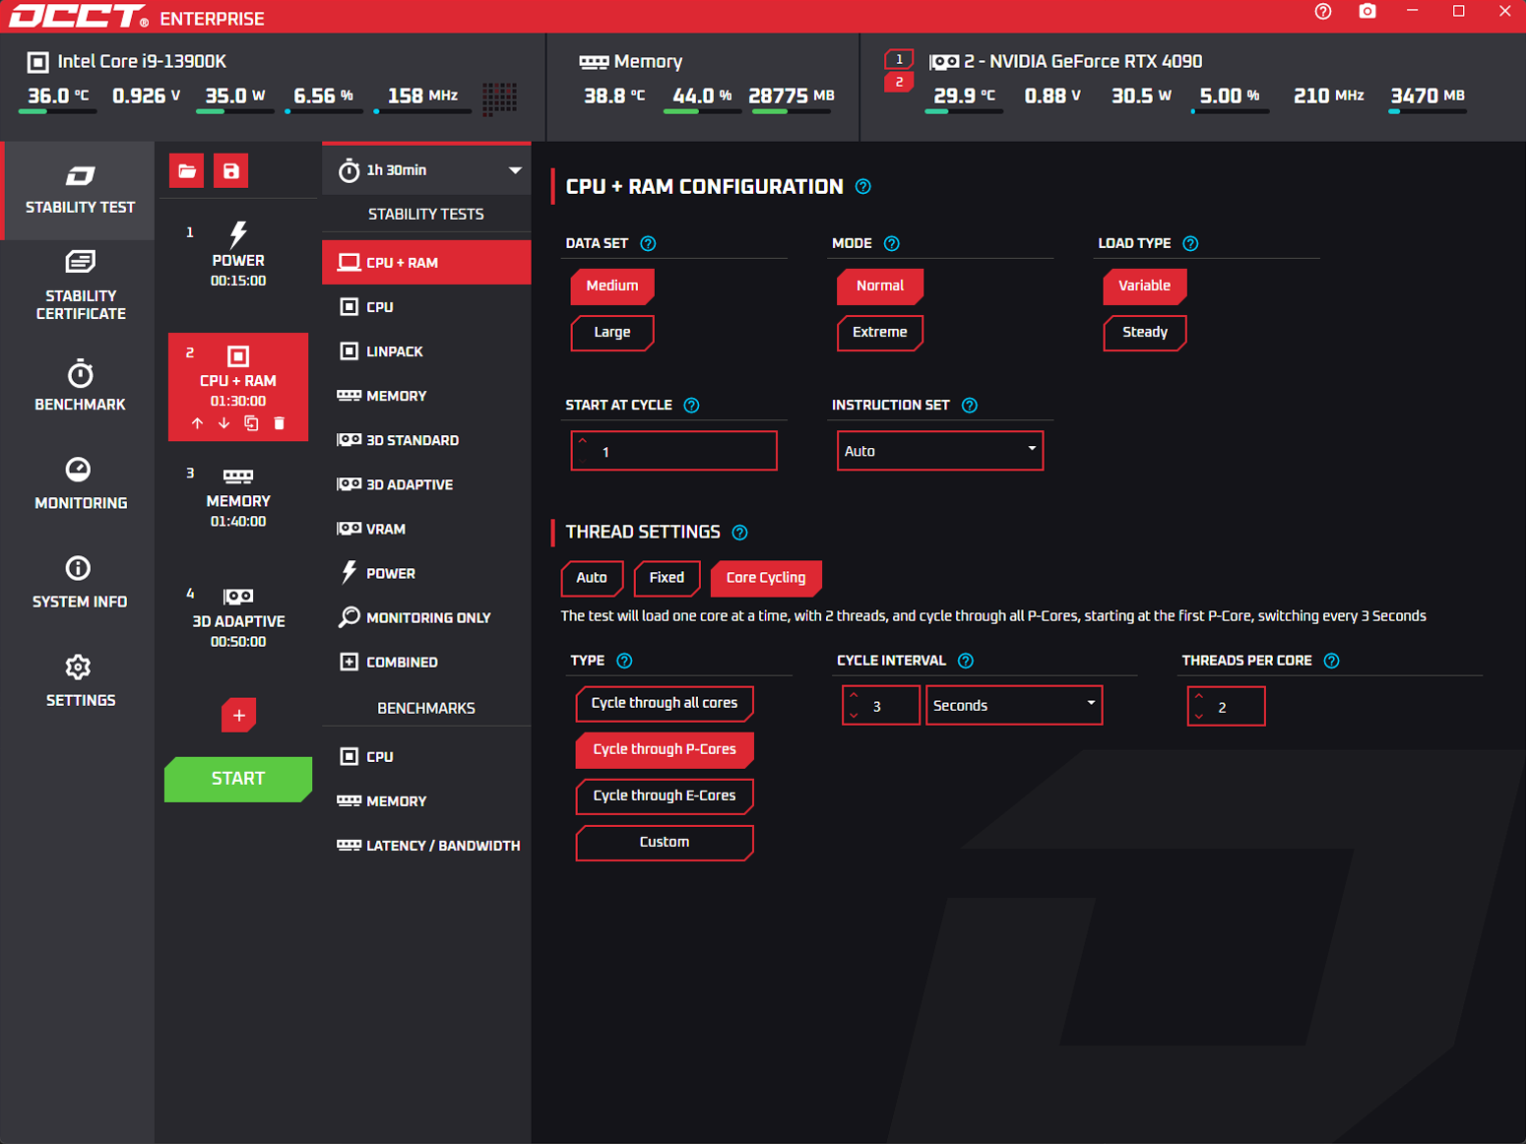The image size is (1526, 1144).
Task: Add a new test with plus button
Action: click(238, 716)
